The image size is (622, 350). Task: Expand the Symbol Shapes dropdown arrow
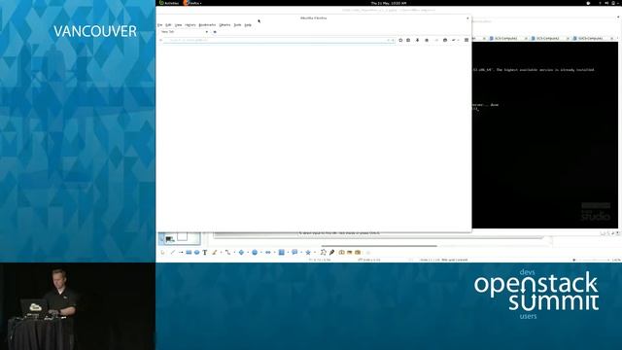261,253
